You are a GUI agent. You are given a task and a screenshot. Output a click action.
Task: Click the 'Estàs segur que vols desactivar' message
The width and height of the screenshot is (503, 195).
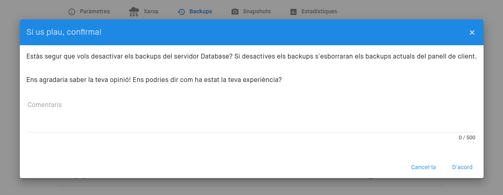pyautogui.click(x=251, y=57)
